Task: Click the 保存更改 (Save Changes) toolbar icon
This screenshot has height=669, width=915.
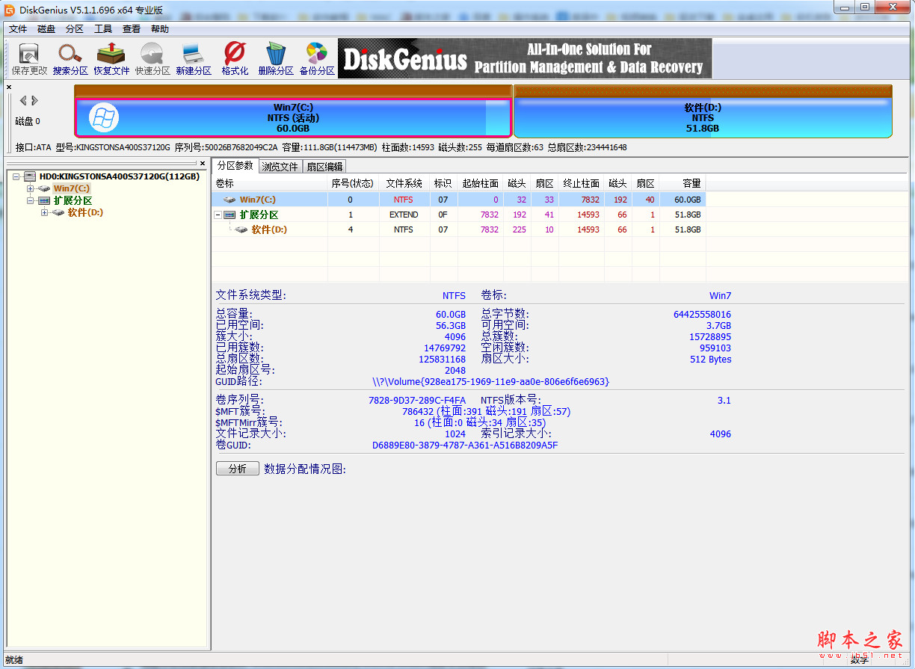Action: (29, 58)
